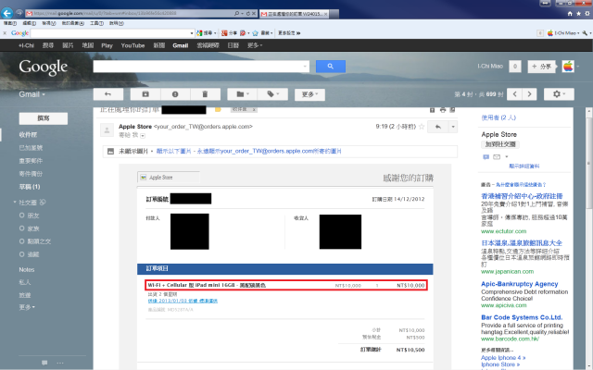The height and width of the screenshot is (370, 593).
Task: Archive this email
Action: 145,94
